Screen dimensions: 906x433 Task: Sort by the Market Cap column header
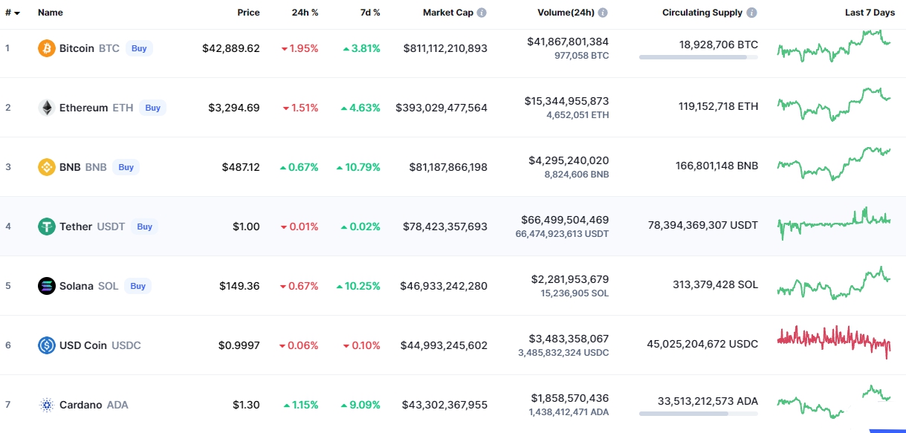(448, 13)
